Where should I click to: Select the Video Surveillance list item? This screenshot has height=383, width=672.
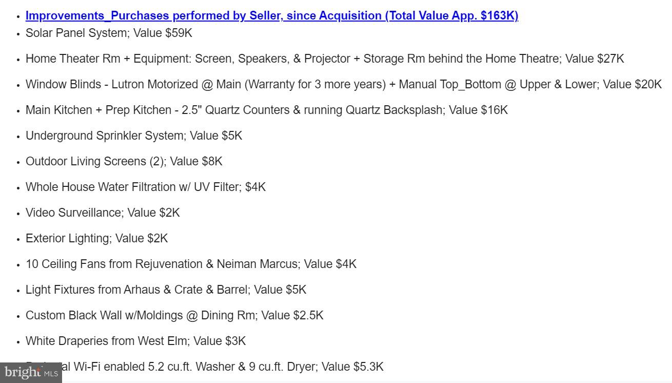(x=103, y=213)
